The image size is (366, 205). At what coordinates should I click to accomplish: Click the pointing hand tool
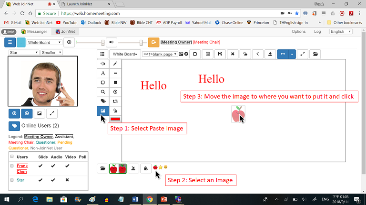tap(103, 63)
